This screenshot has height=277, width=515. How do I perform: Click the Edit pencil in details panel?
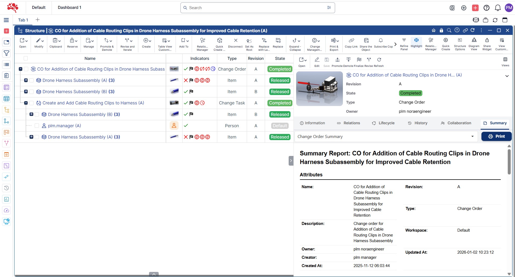[x=317, y=60]
